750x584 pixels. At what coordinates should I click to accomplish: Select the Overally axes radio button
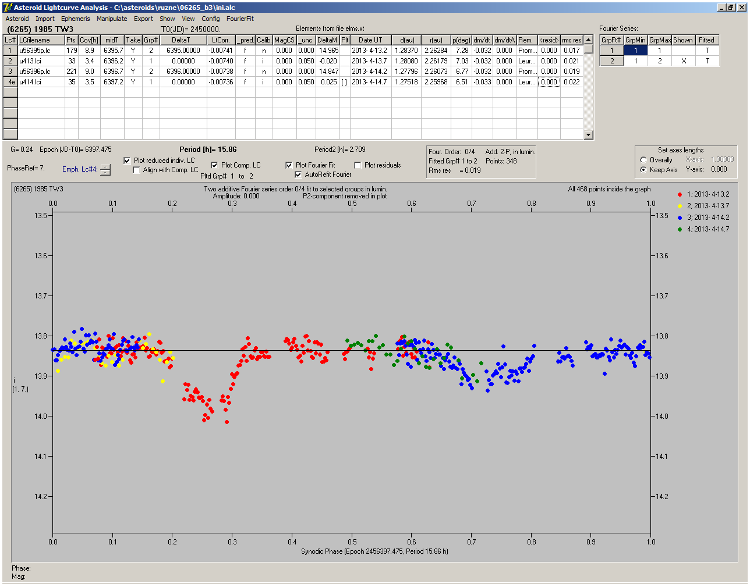coord(643,160)
